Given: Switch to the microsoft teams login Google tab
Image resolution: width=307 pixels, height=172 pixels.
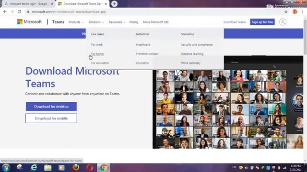Looking at the screenshot, I should 28,4.
